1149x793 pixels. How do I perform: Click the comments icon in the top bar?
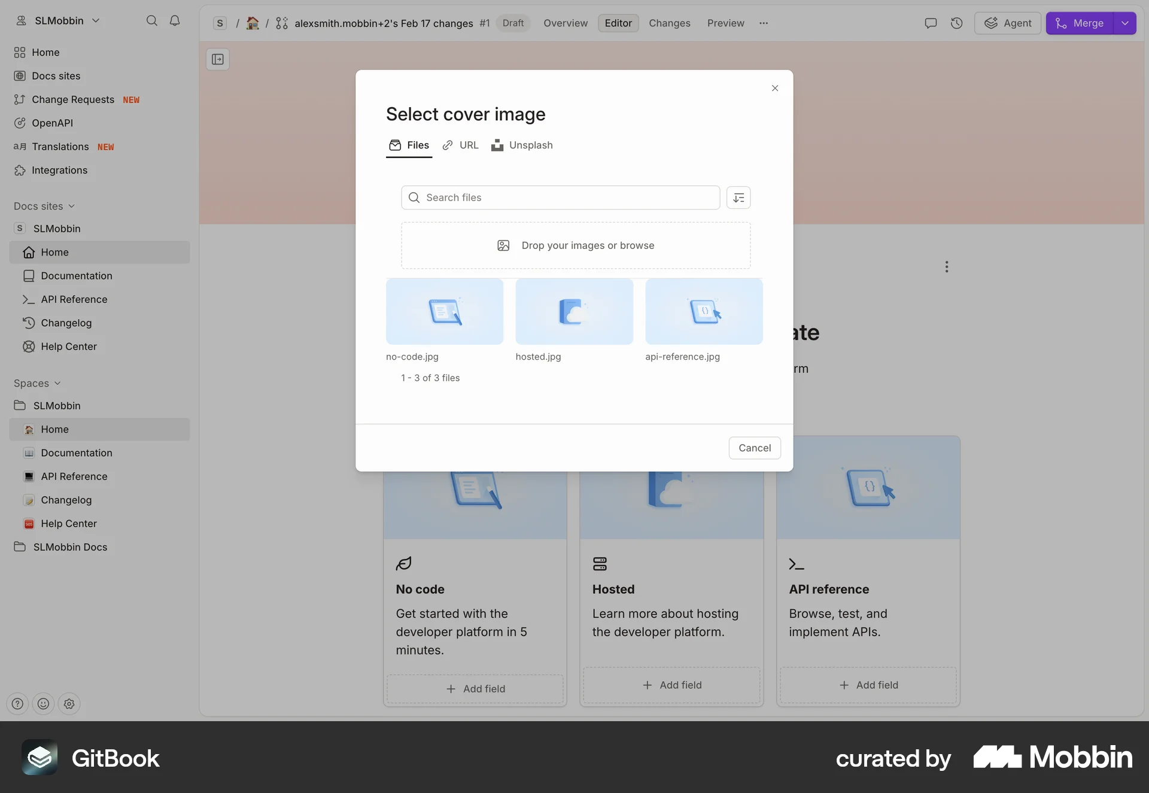[930, 23]
